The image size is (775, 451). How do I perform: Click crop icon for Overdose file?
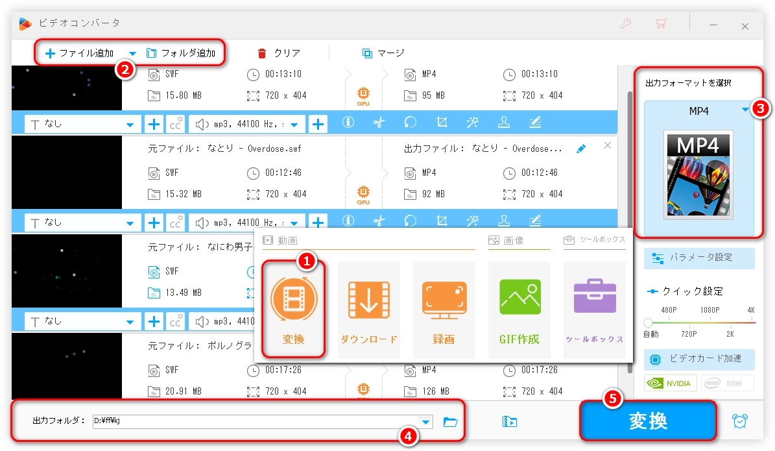pyautogui.click(x=442, y=221)
